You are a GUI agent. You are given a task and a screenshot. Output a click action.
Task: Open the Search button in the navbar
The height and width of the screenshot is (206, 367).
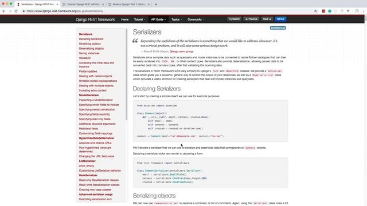[x=235, y=19]
